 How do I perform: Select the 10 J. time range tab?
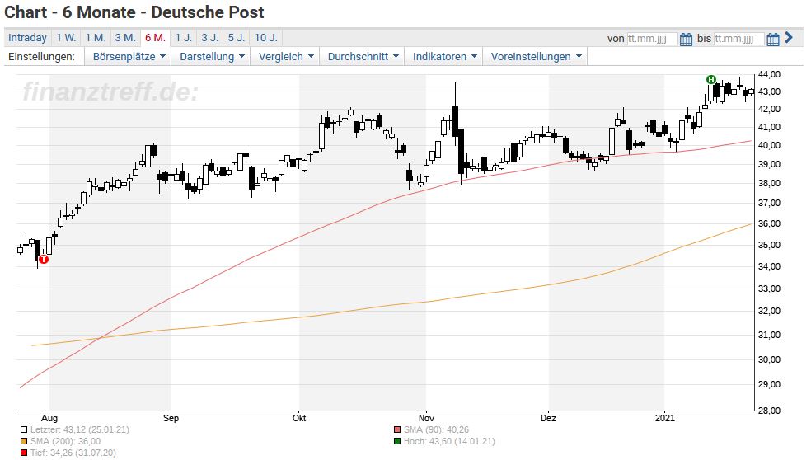pos(266,38)
